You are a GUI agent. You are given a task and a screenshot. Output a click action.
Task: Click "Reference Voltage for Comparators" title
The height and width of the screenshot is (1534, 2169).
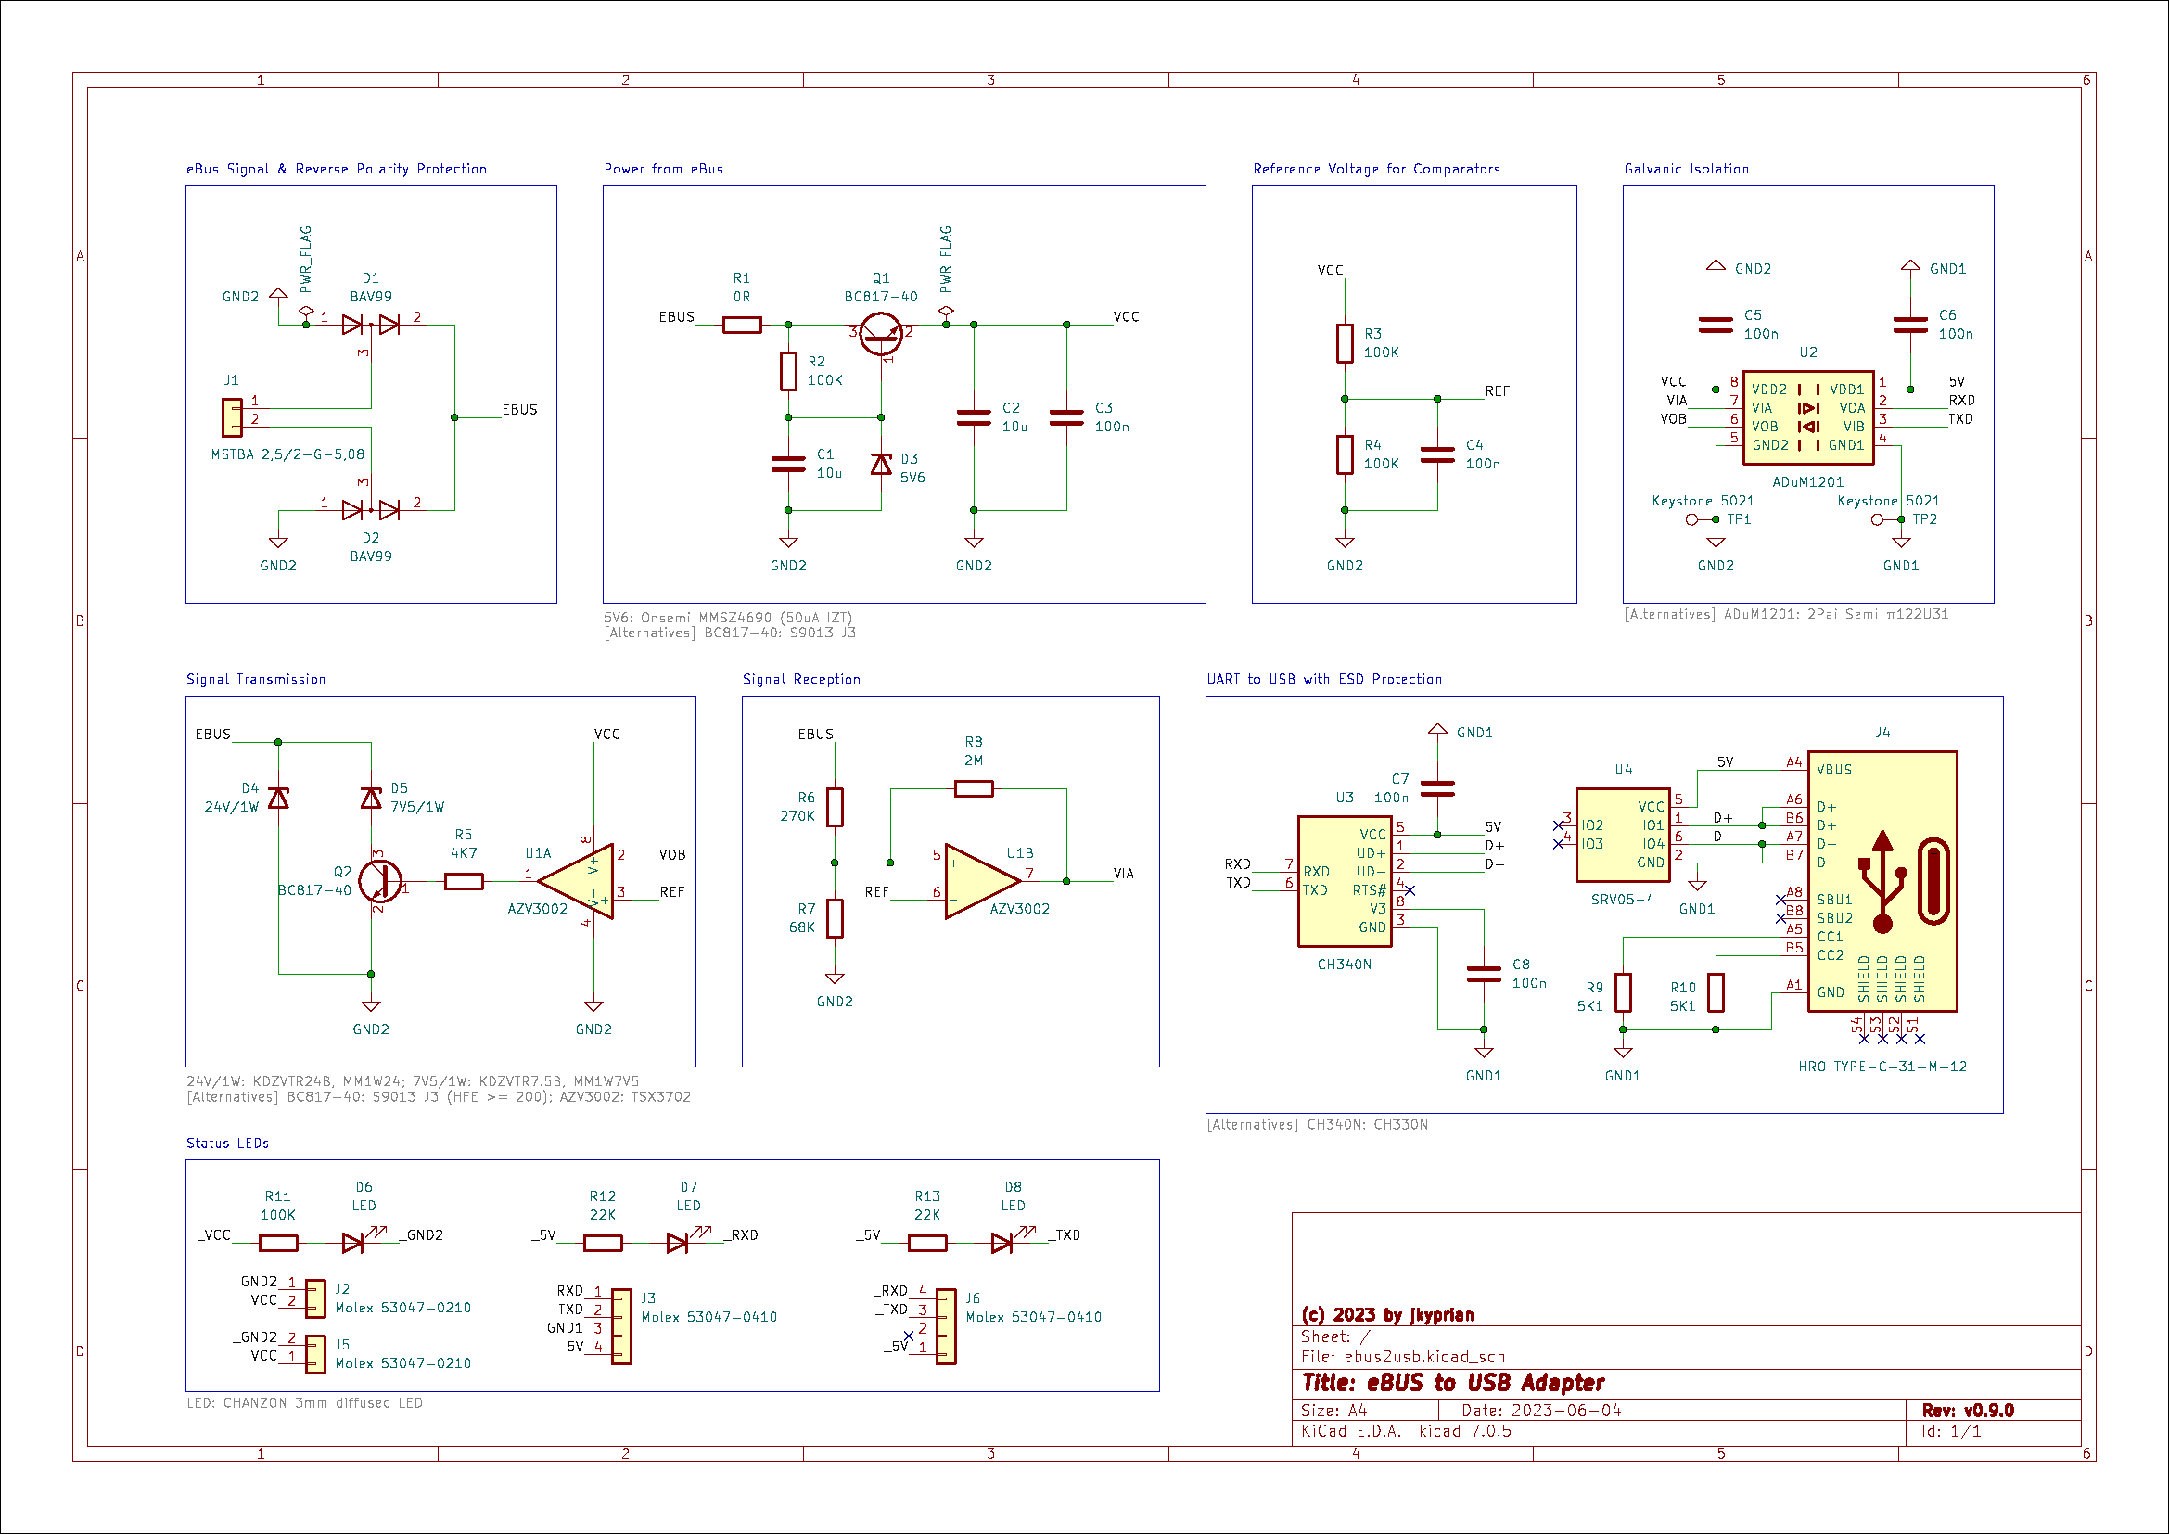pos(1375,169)
